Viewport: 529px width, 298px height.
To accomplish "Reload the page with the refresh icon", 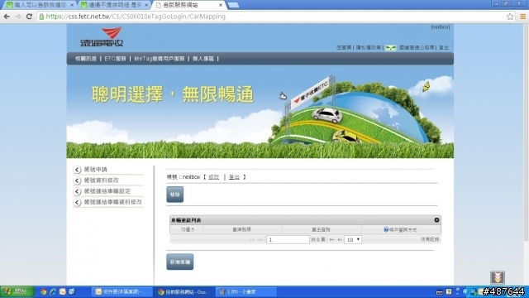I will pyautogui.click(x=30, y=17).
